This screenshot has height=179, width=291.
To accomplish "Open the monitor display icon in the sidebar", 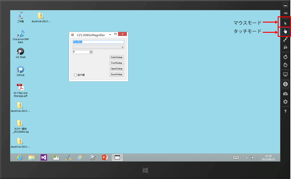I will point(285,75).
